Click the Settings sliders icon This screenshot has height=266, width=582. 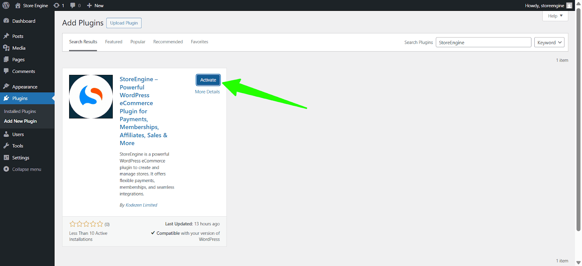[x=6, y=157]
